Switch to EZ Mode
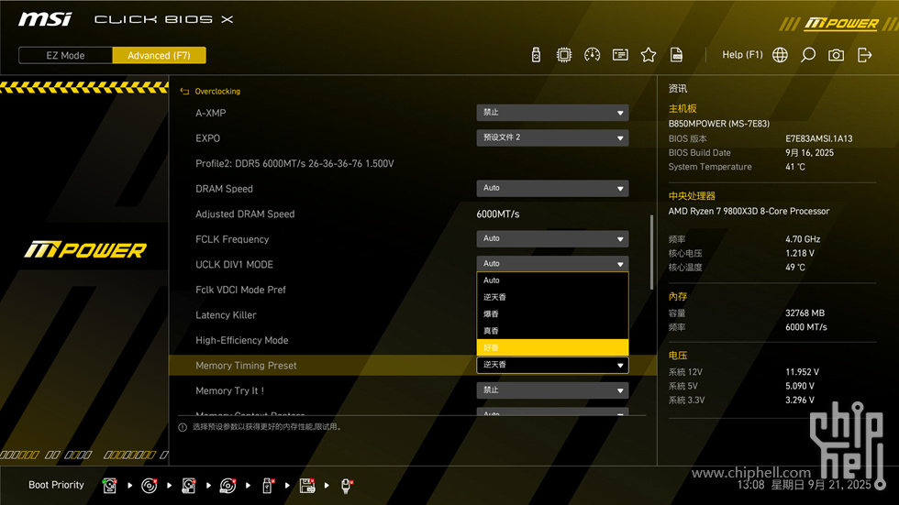 65,56
